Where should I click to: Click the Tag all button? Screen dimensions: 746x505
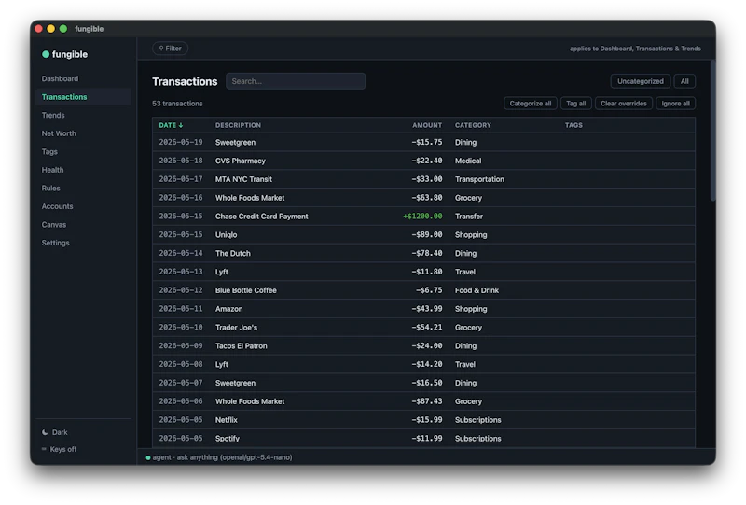point(575,104)
